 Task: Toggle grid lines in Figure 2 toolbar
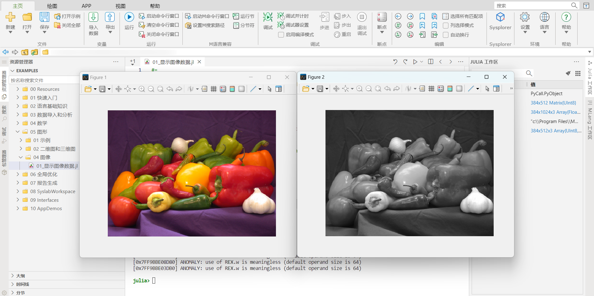[x=431, y=89]
